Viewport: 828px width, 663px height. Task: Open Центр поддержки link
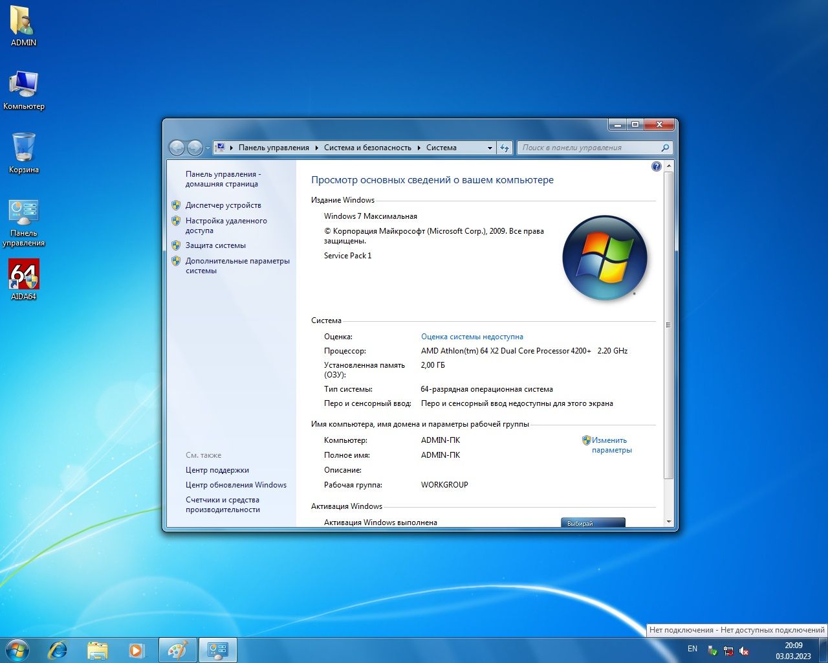coord(217,470)
